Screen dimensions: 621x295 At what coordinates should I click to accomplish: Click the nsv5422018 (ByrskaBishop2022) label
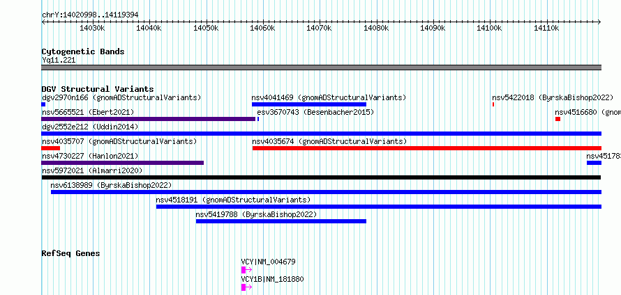[553, 97]
